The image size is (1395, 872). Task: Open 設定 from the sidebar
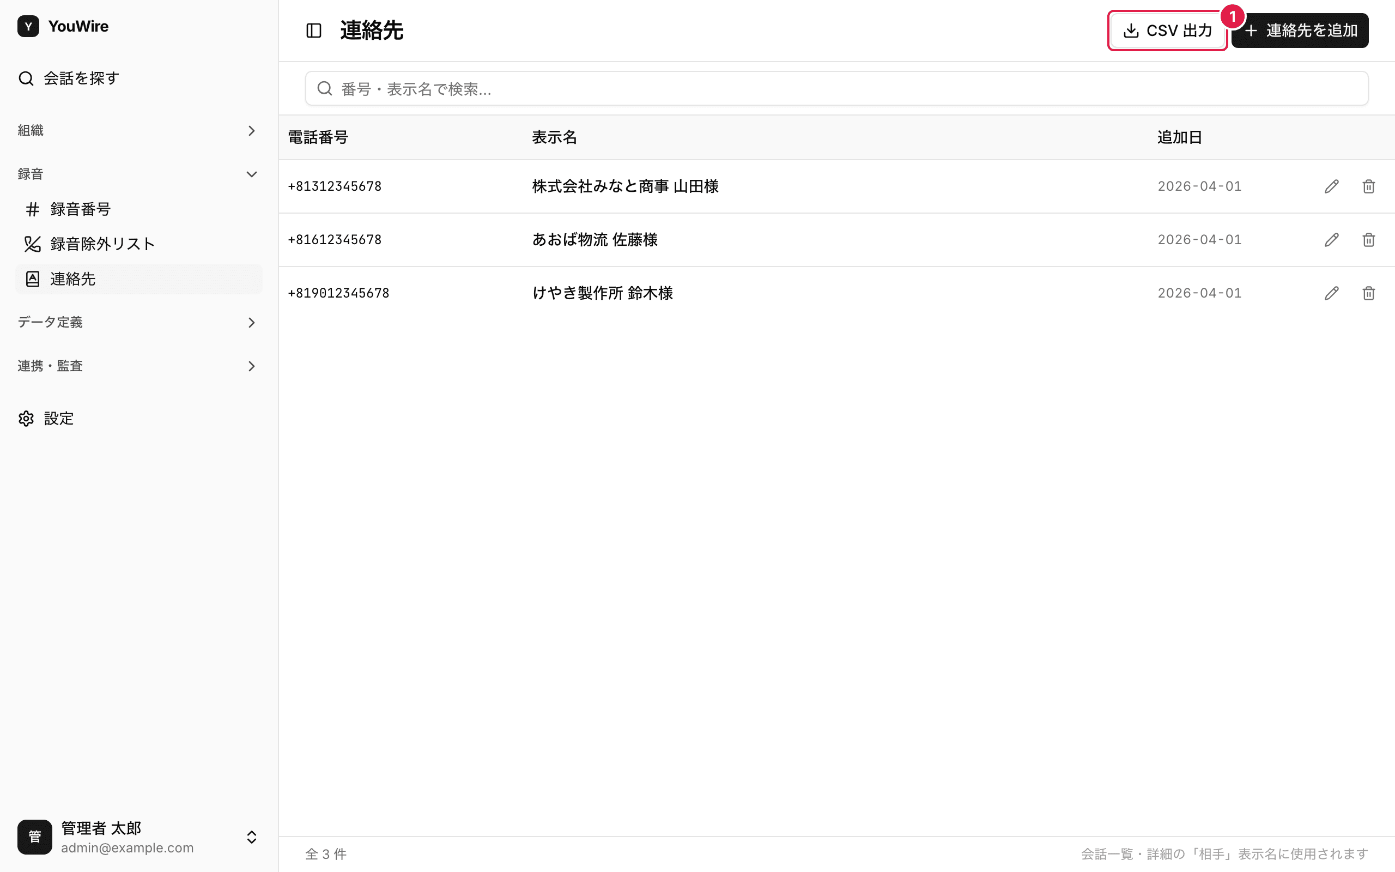tap(138, 419)
